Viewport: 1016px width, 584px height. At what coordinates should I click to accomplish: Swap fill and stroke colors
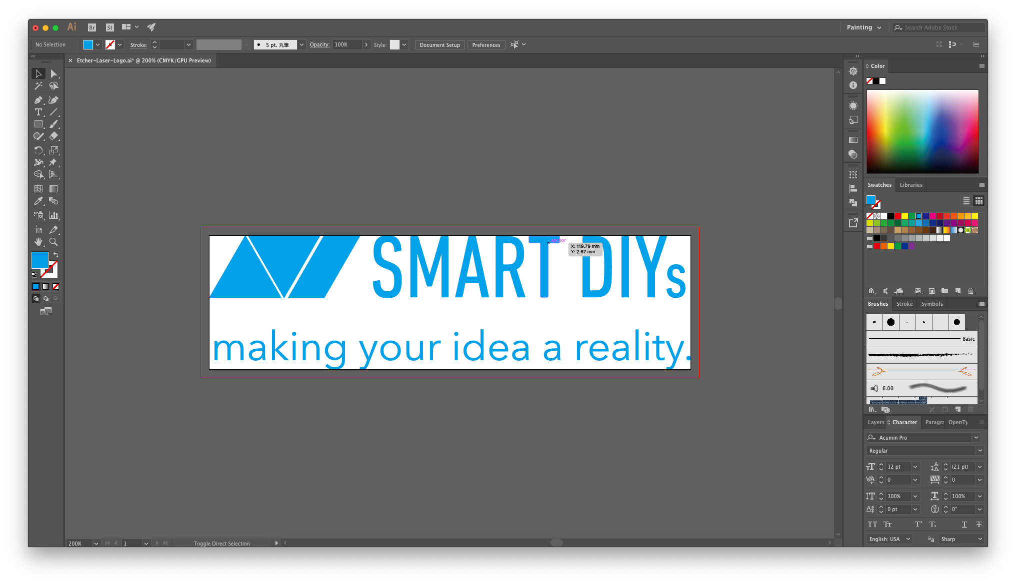pyautogui.click(x=56, y=255)
